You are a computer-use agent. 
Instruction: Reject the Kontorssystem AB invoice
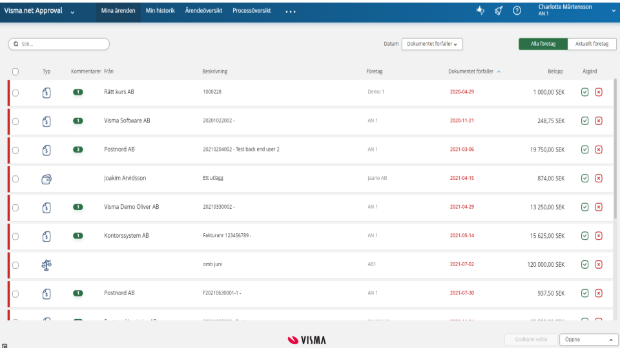click(x=599, y=236)
